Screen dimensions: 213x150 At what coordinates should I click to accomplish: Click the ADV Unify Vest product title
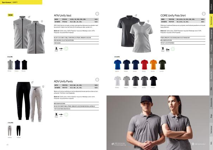[62, 16]
